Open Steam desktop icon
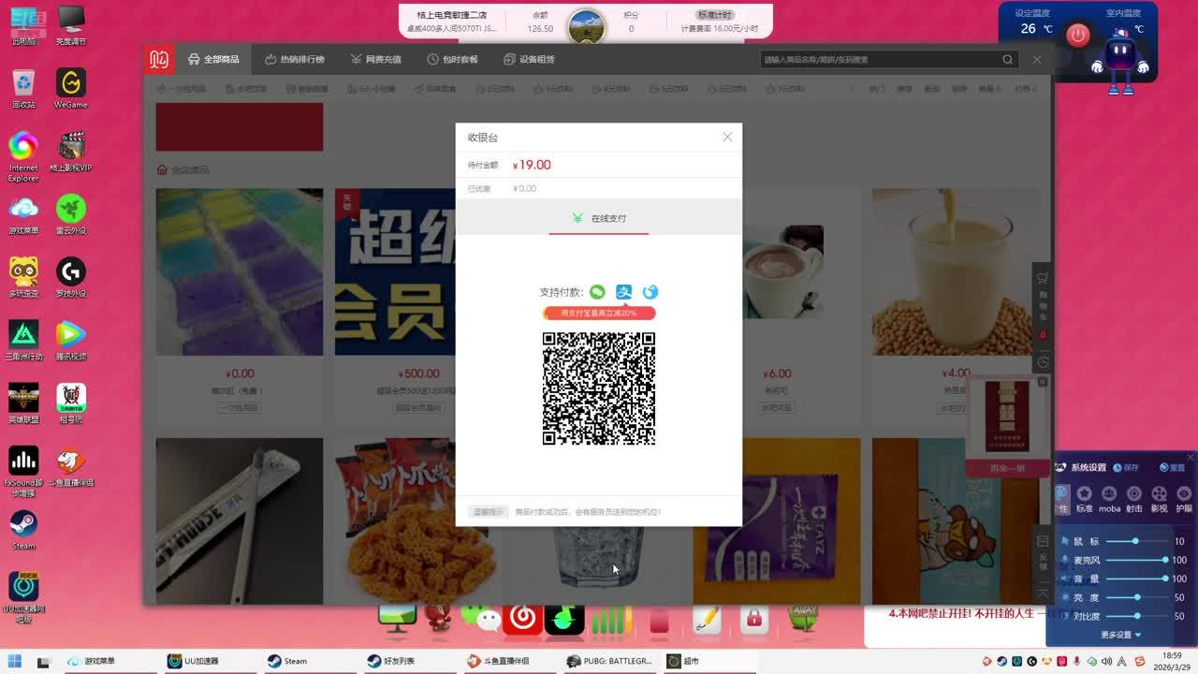Viewport: 1198px width, 674px height. coord(23,530)
